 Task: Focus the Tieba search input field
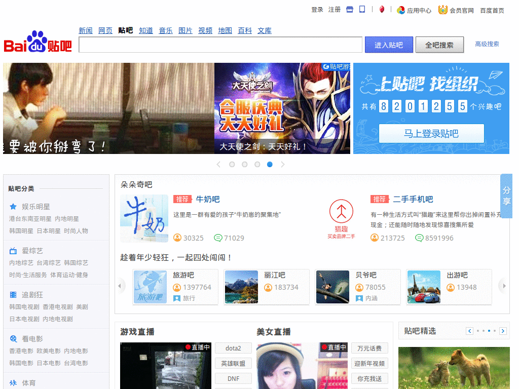tap(220, 45)
